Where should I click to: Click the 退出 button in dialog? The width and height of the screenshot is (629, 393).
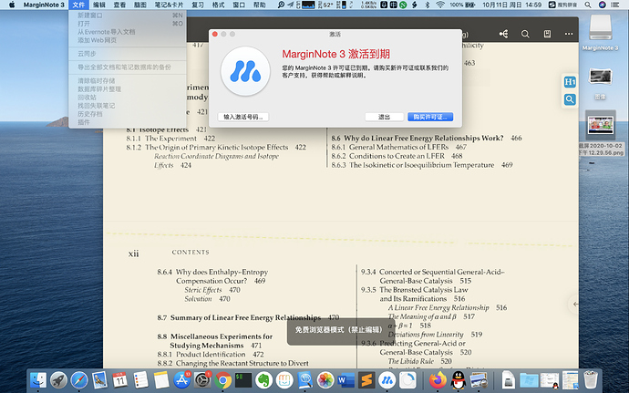coord(385,117)
